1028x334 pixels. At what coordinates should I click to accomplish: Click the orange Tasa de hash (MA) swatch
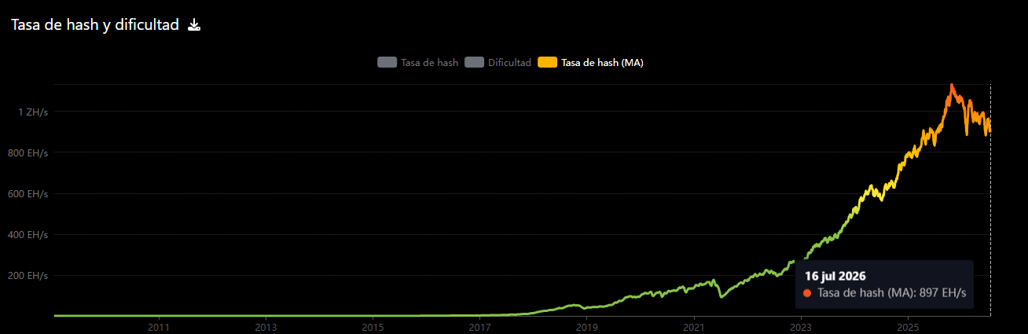[548, 62]
